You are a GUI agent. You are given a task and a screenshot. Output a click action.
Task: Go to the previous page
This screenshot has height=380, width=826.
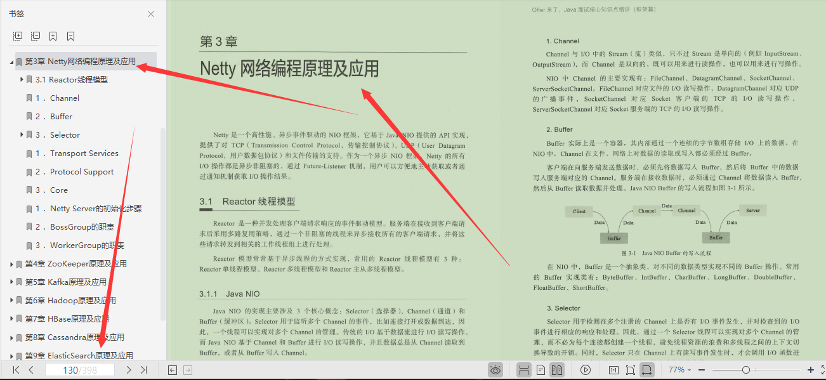click(x=31, y=370)
